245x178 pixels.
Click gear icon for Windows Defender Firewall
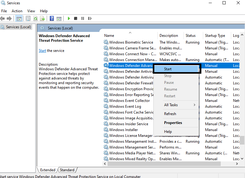[106, 83]
